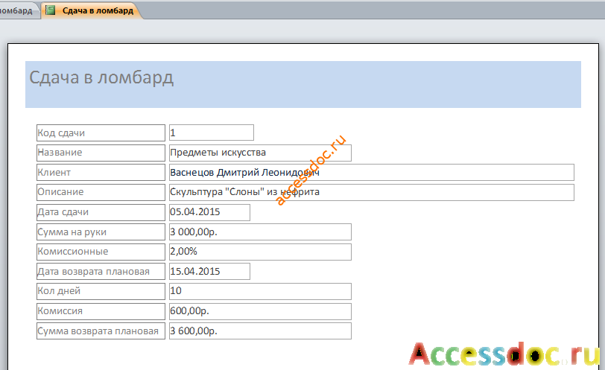
Task: Switch to the Сдача в ломбард tab
Action: tap(92, 10)
